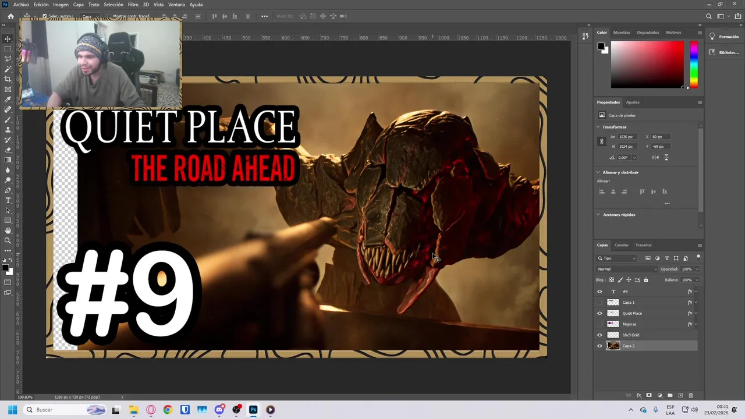Align top edges in Alinear section
Screen dimensions: 745x419
(x=642, y=191)
